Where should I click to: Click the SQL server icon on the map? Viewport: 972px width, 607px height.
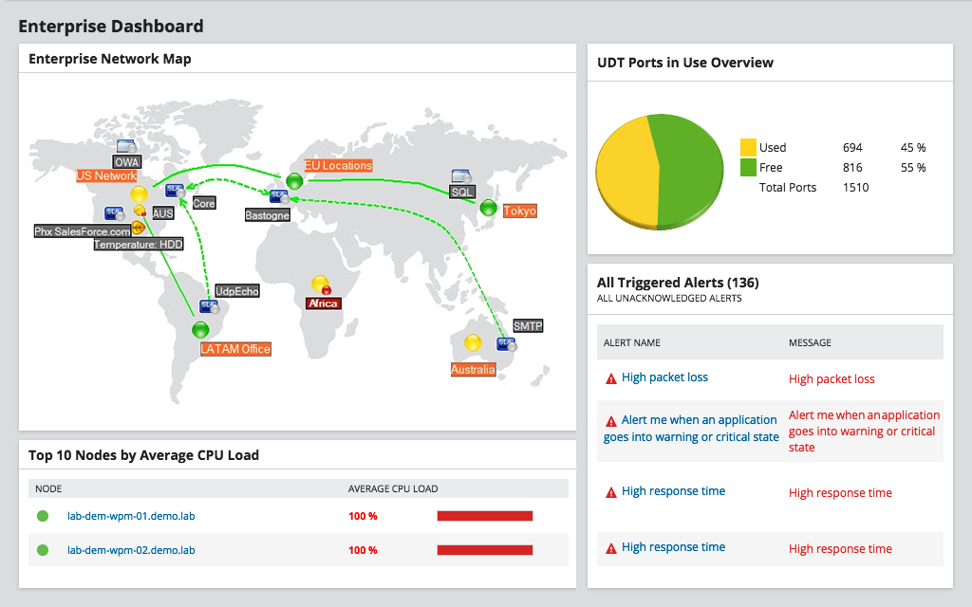click(460, 177)
